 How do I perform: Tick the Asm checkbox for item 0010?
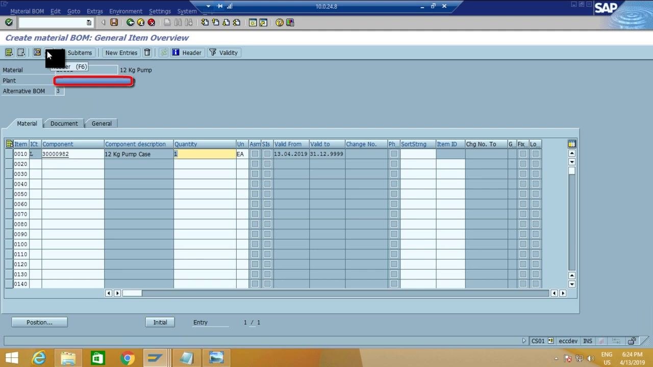tap(255, 154)
